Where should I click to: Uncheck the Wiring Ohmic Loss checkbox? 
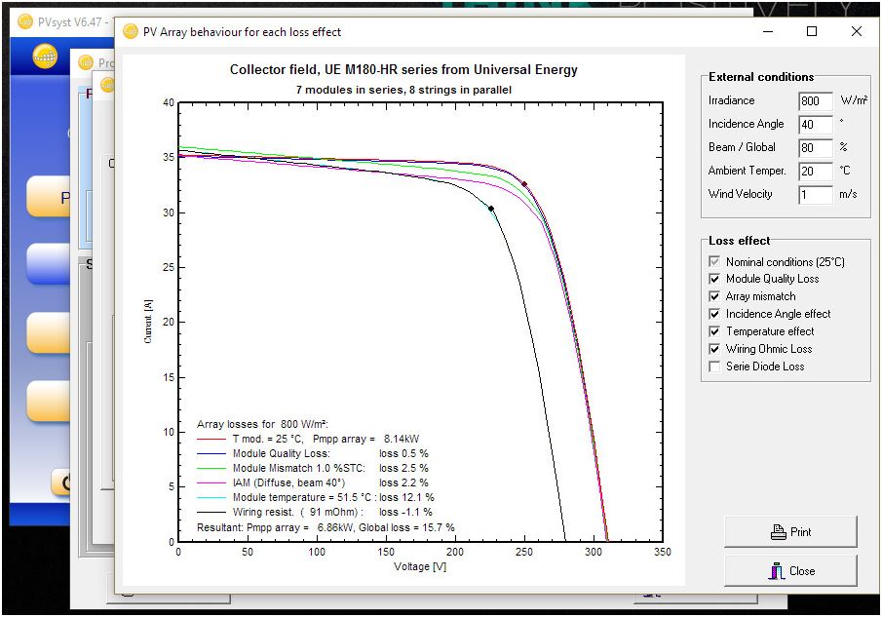click(x=714, y=349)
